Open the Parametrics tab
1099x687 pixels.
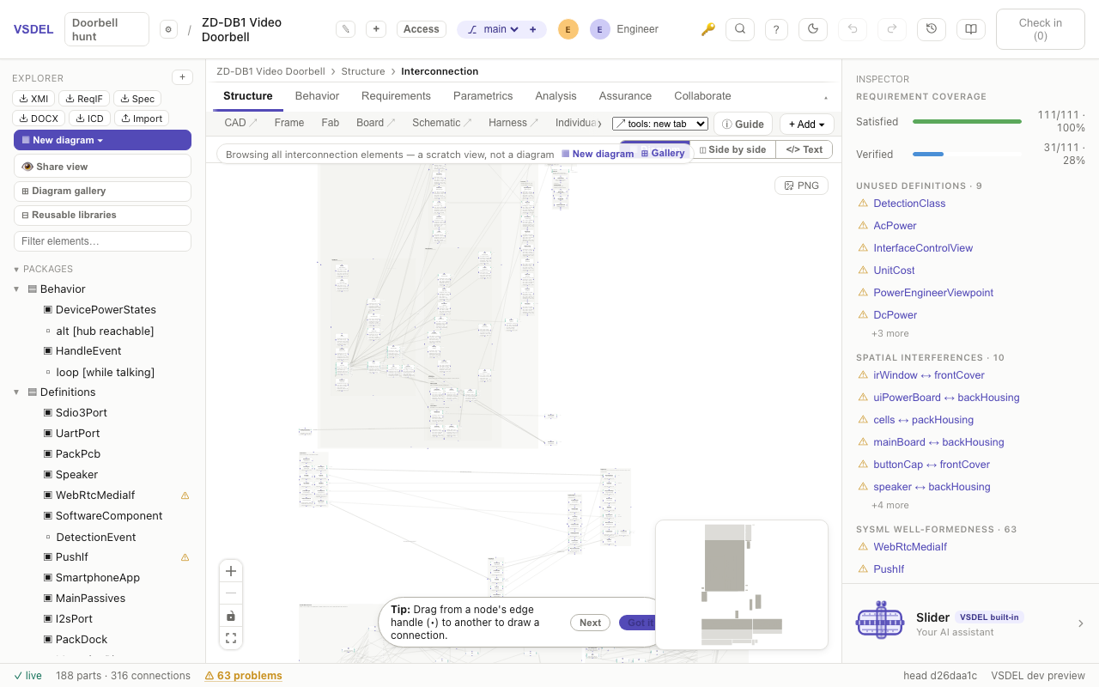point(483,96)
